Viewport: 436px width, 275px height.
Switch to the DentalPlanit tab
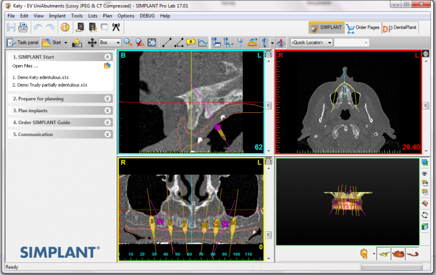[400, 27]
